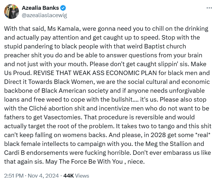Click the *real* text in the tweet
217x182 pixels.
pos(203,135)
